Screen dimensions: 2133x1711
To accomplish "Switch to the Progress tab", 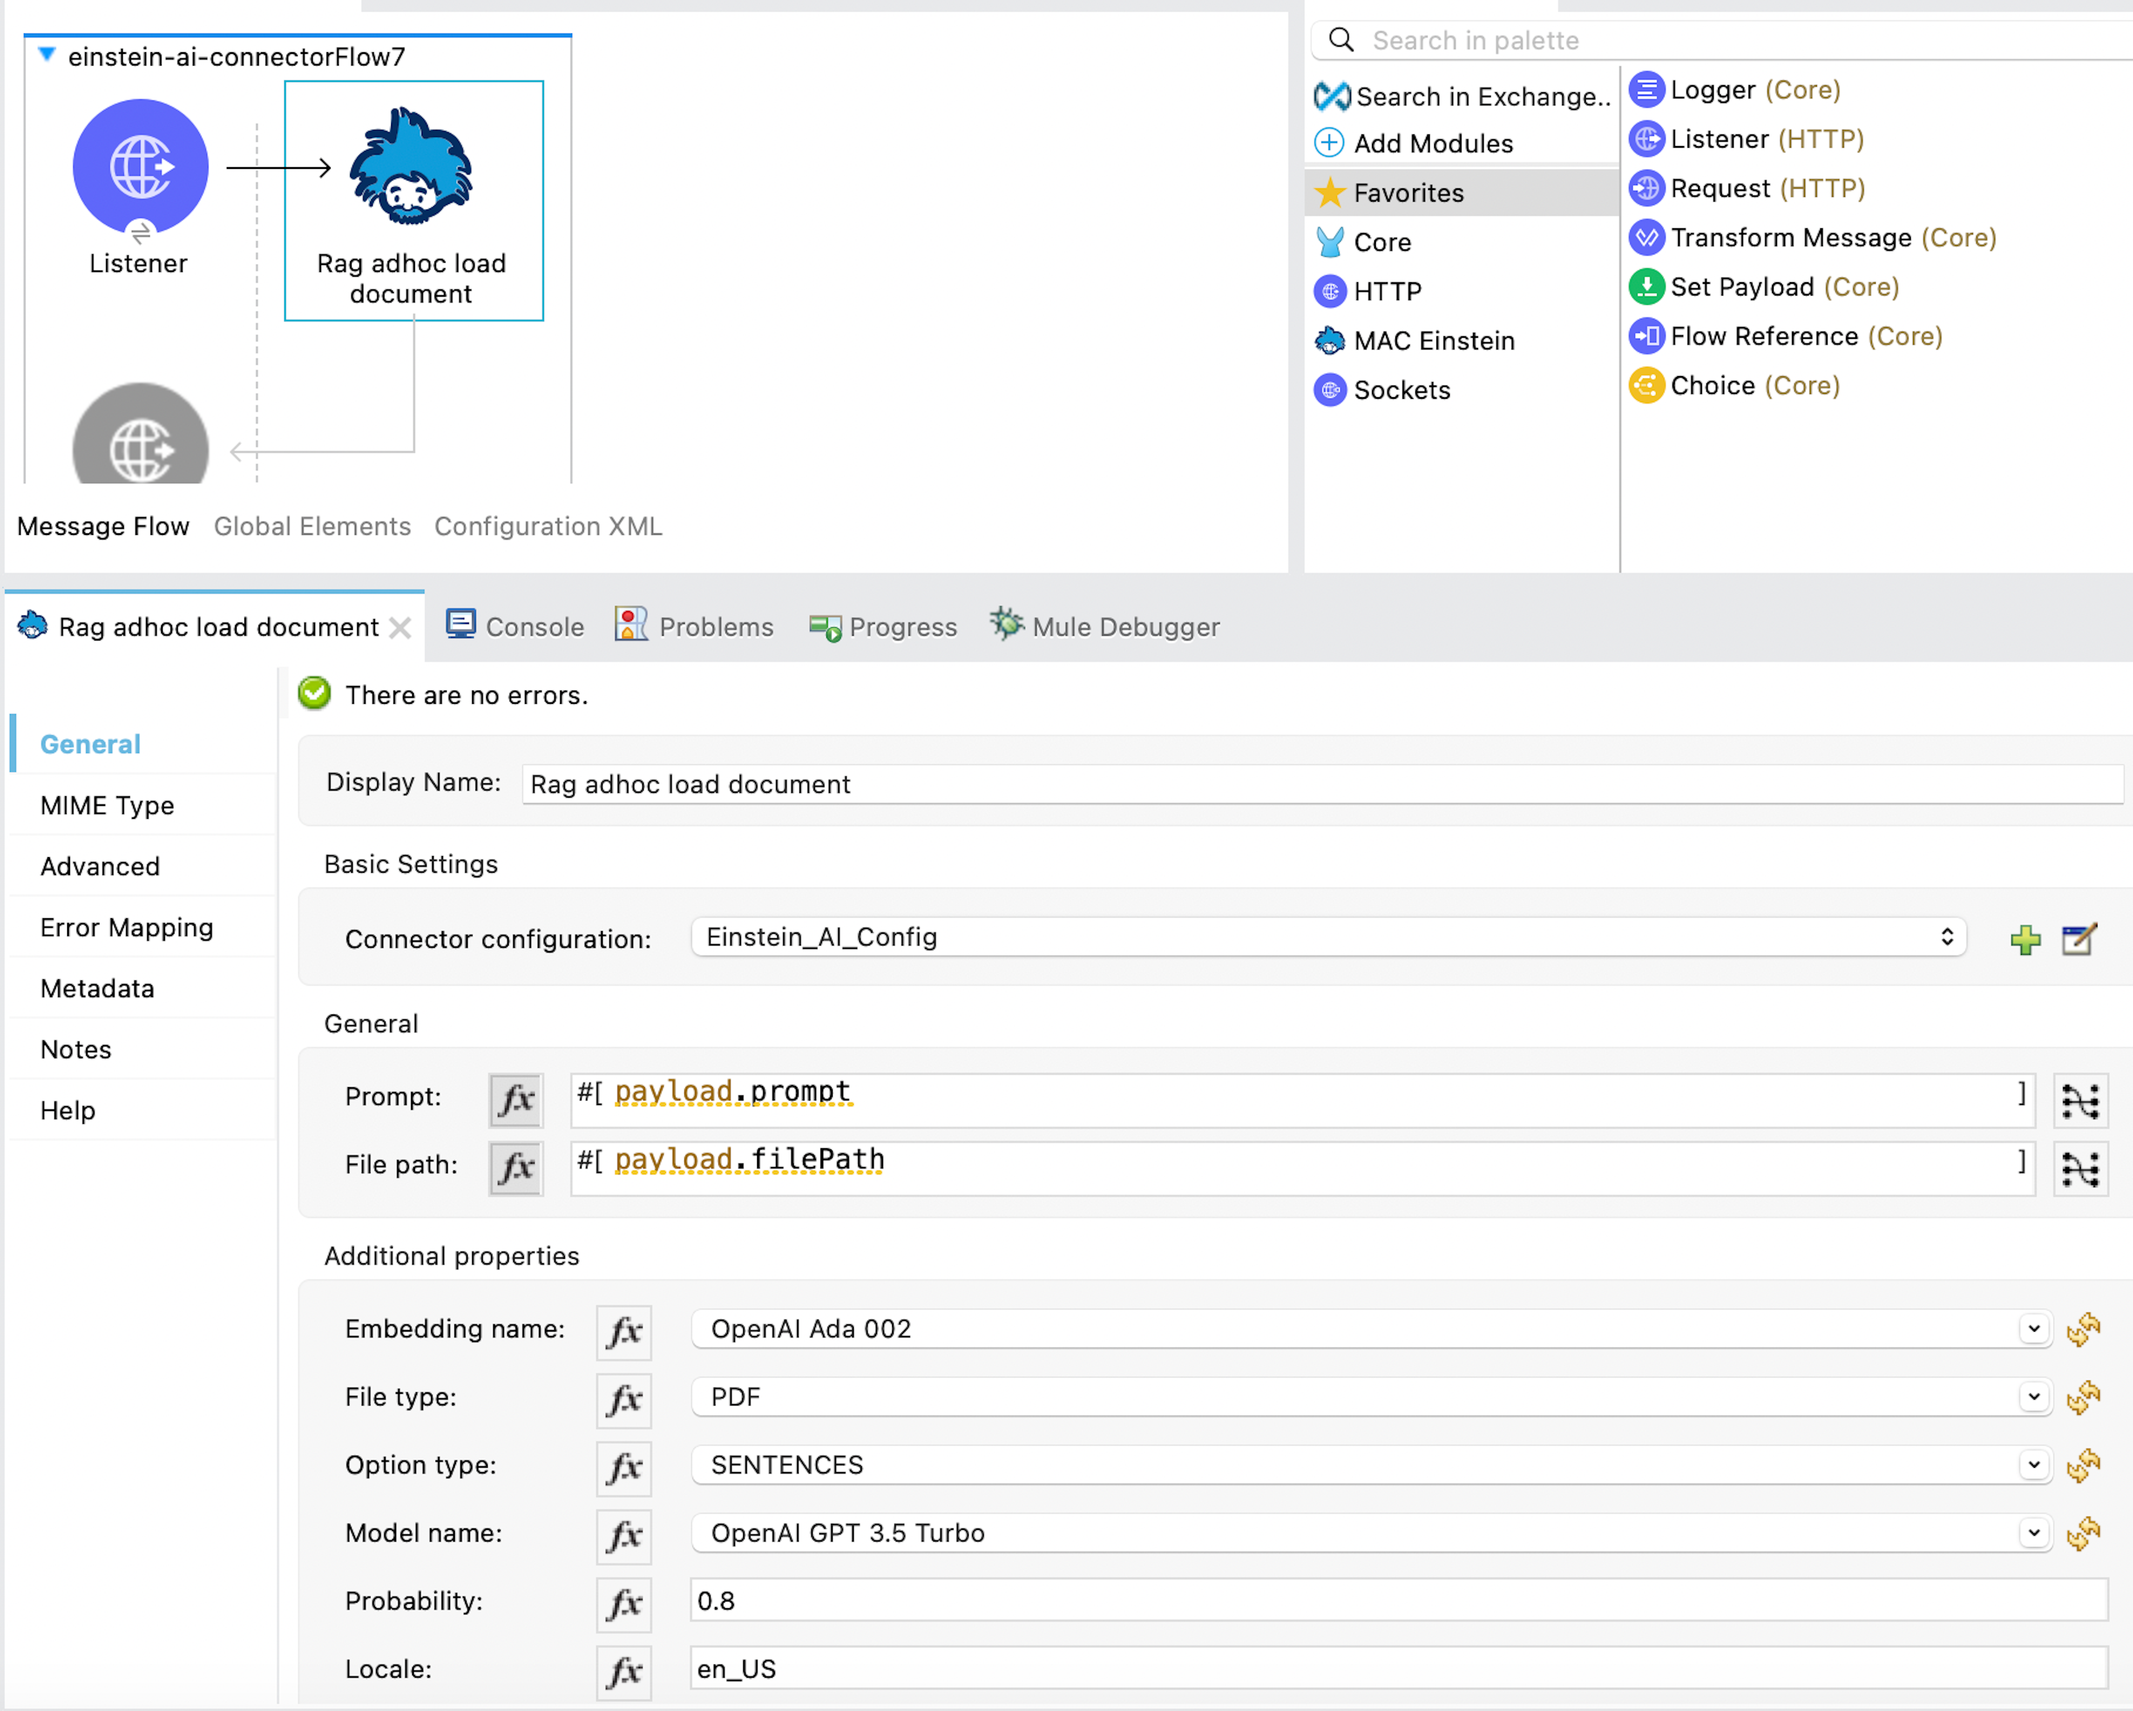I will tap(884, 627).
